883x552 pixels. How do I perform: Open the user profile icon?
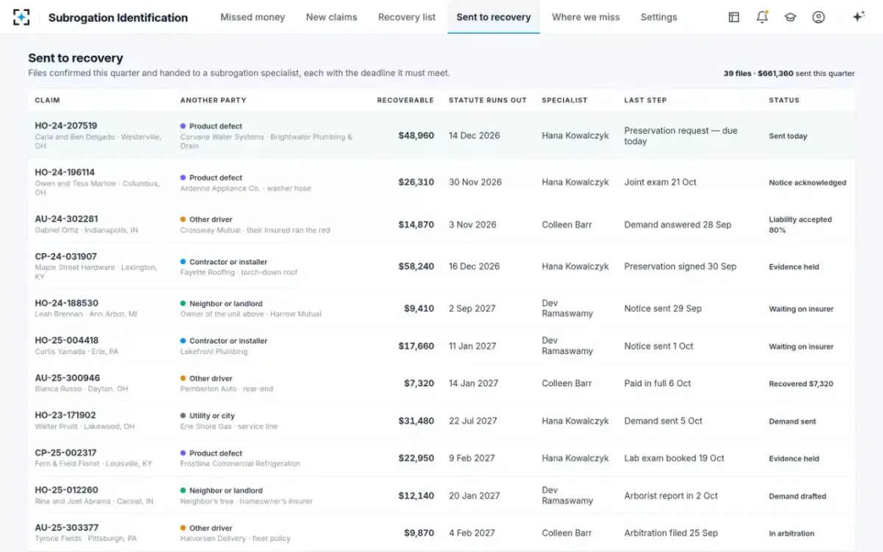tap(818, 17)
